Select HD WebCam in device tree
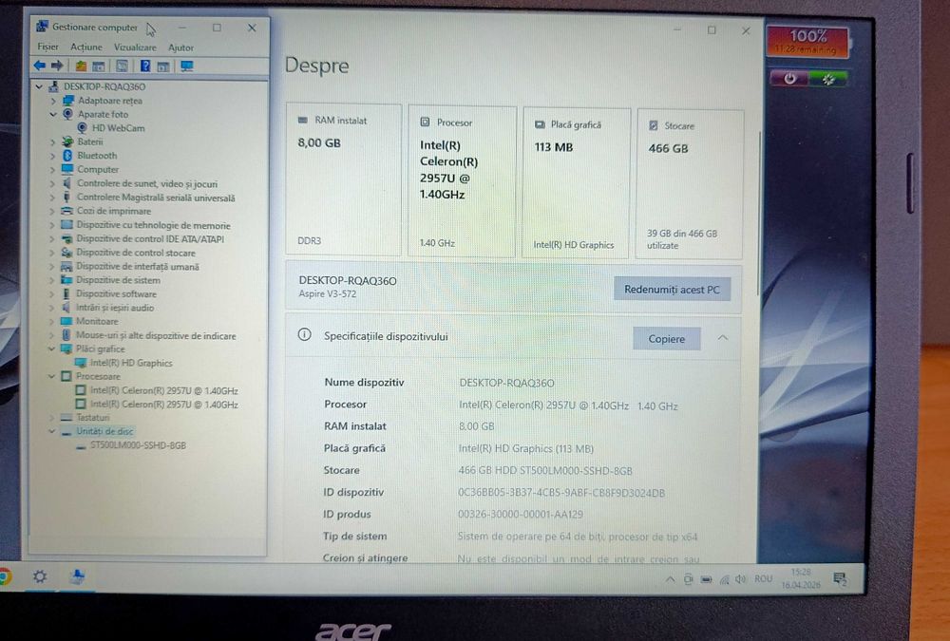This screenshot has width=950, height=641. click(x=118, y=128)
